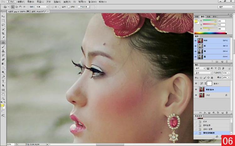Viewport: 235px width, 146px height.
Task: Open the 窗口(W) menu
Action: tap(92, 2)
